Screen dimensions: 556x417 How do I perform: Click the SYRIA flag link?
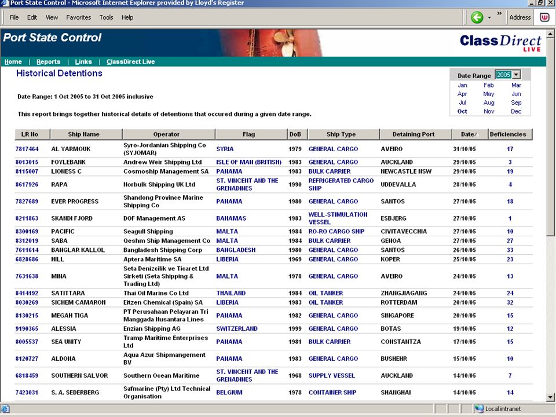225,149
